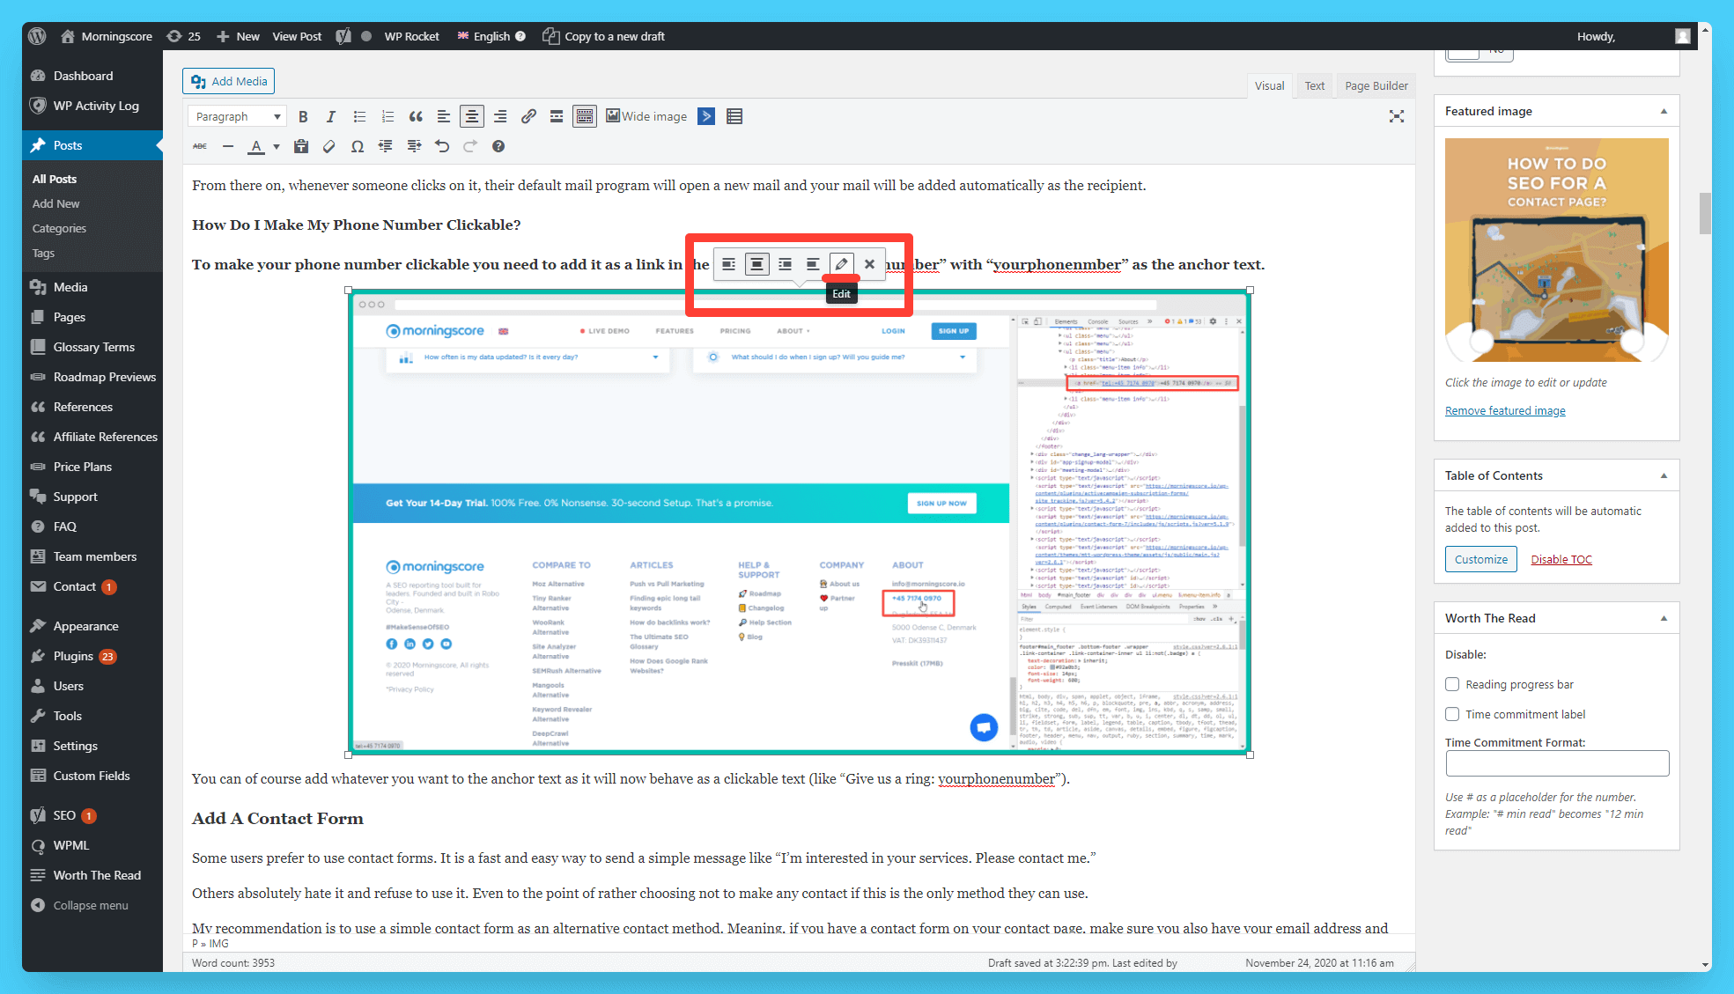Image resolution: width=1734 pixels, height=994 pixels.
Task: Apply blockquote formatting
Action: pyautogui.click(x=416, y=117)
